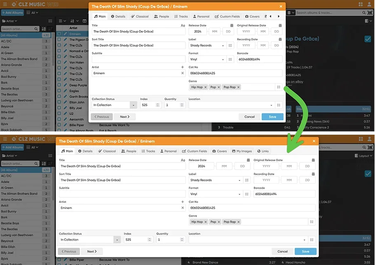Edit the Elton John album via pencil icon
Image resolution: width=375 pixels, height=265 pixels.
click(x=65, y=102)
